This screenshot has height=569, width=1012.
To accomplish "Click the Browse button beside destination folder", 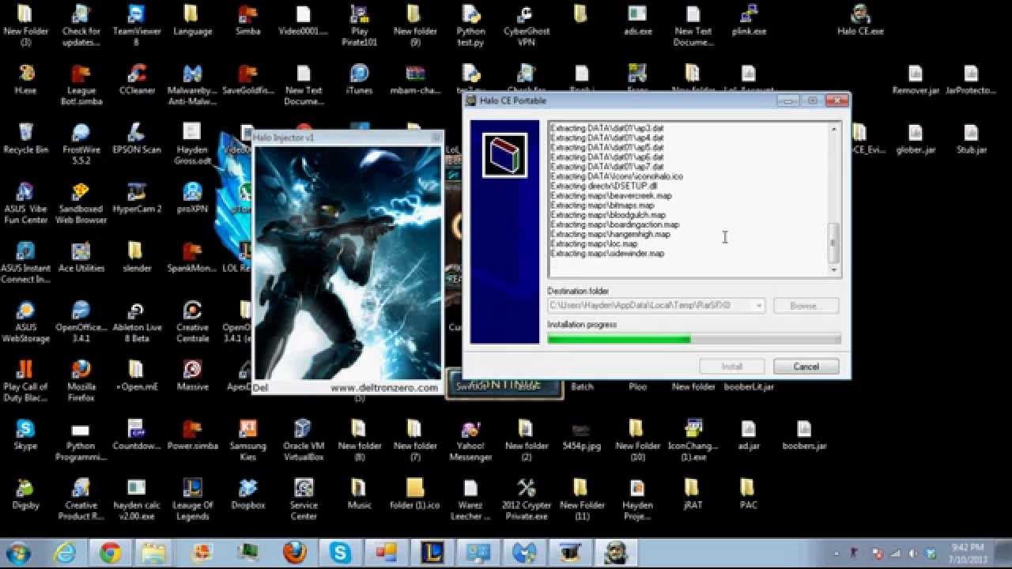I will coord(806,305).
